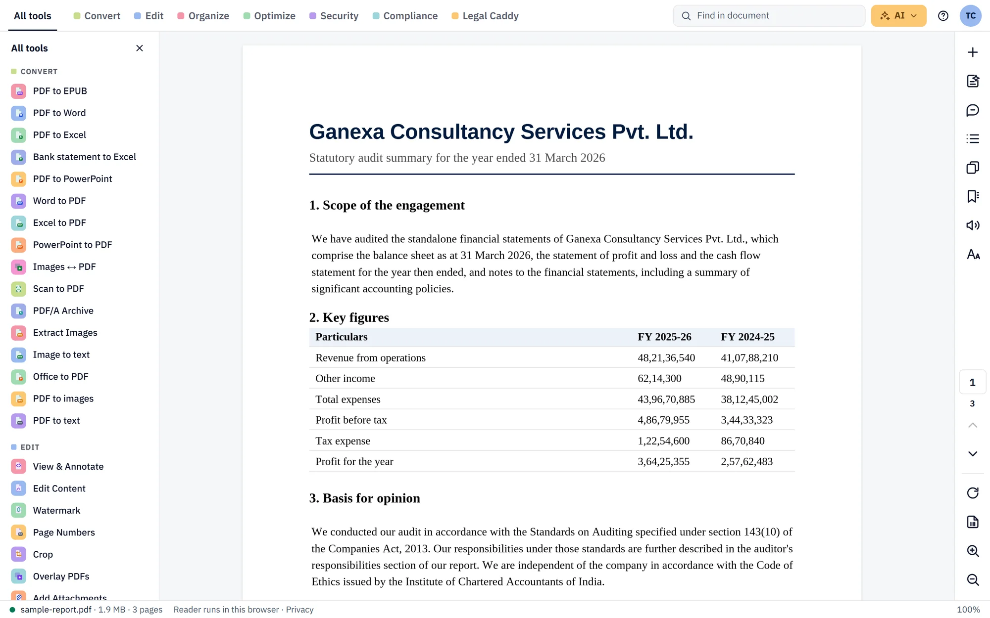Click the Find in document search field
The image size is (990, 618).
click(769, 16)
